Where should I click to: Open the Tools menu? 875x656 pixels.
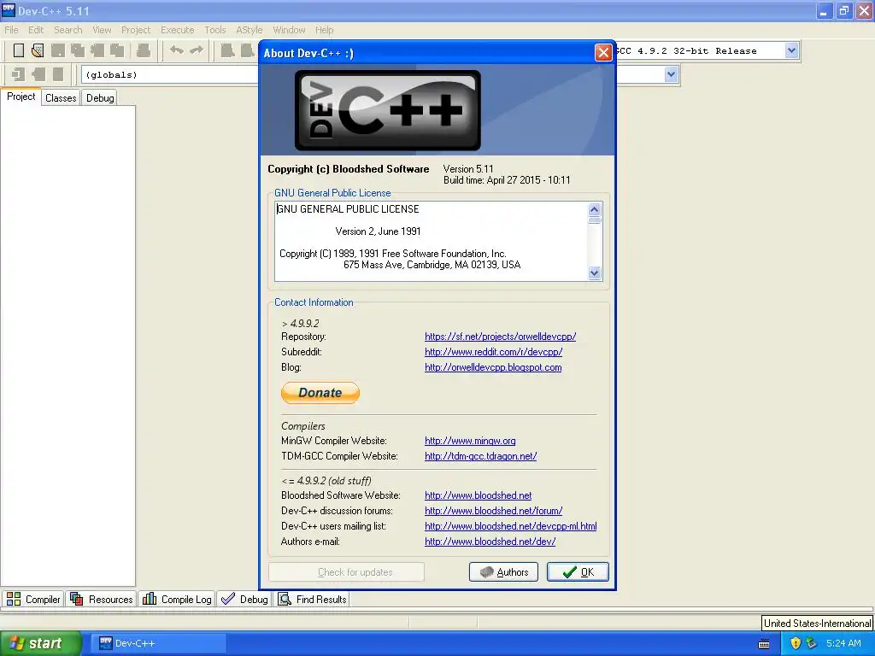tap(214, 30)
